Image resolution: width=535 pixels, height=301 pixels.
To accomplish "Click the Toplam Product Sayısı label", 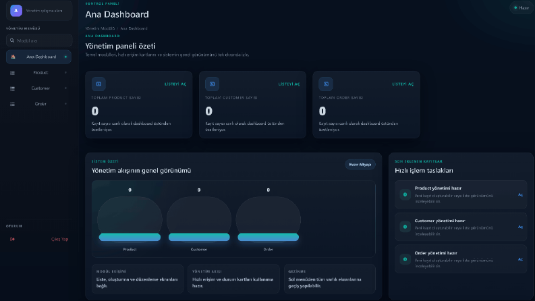I will tap(116, 98).
